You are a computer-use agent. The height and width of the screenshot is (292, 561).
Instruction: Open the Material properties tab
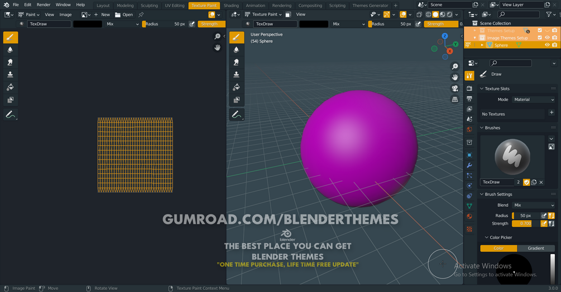469,216
